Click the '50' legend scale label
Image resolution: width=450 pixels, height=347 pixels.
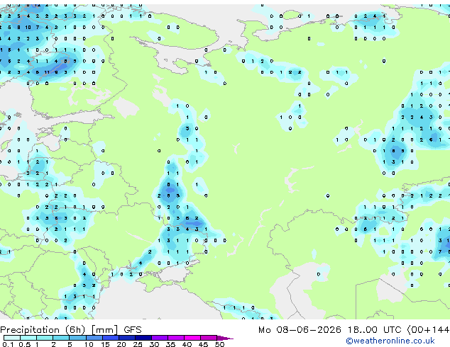click(219, 344)
